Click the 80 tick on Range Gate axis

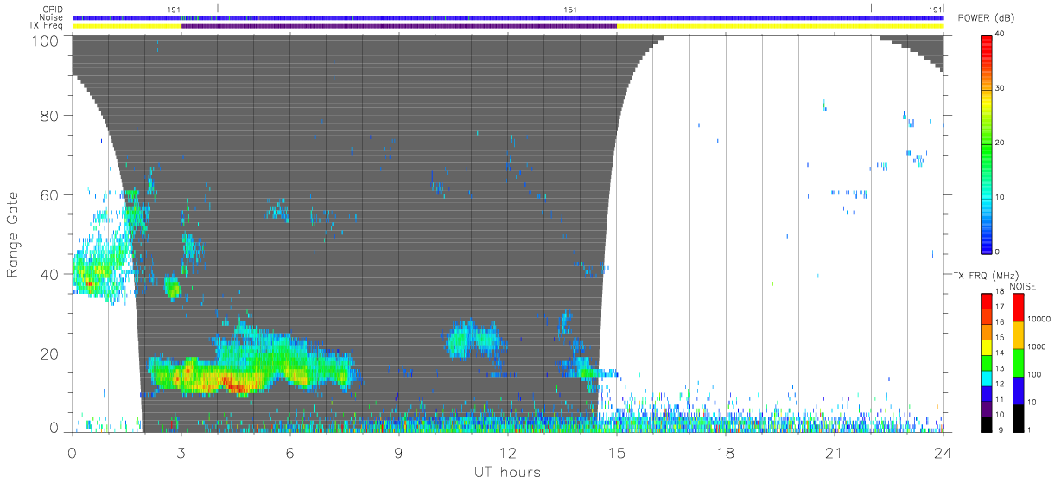tap(50, 115)
